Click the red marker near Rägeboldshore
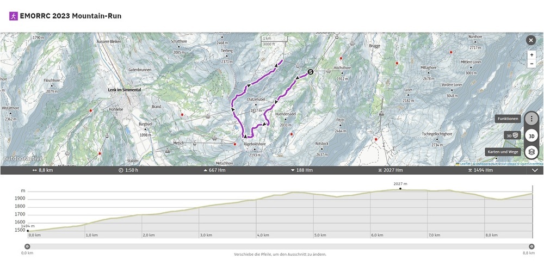The width and height of the screenshot is (544, 272). click(235, 144)
